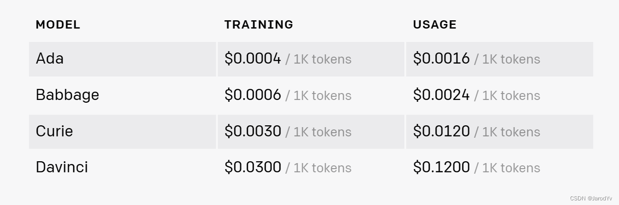Select the Curie model name

pos(54,131)
